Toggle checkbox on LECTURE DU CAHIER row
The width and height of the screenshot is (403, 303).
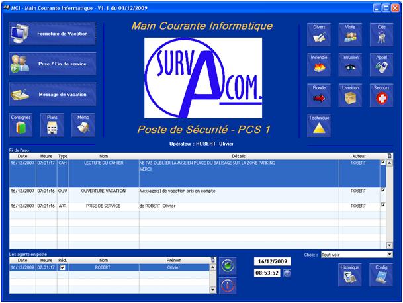click(383, 163)
